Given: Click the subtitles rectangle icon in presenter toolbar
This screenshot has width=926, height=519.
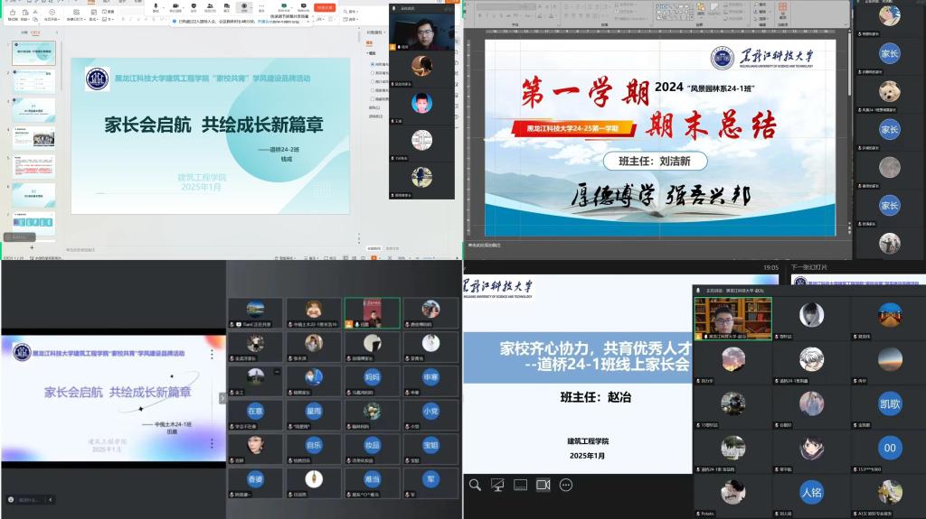Looking at the screenshot, I should click(520, 485).
